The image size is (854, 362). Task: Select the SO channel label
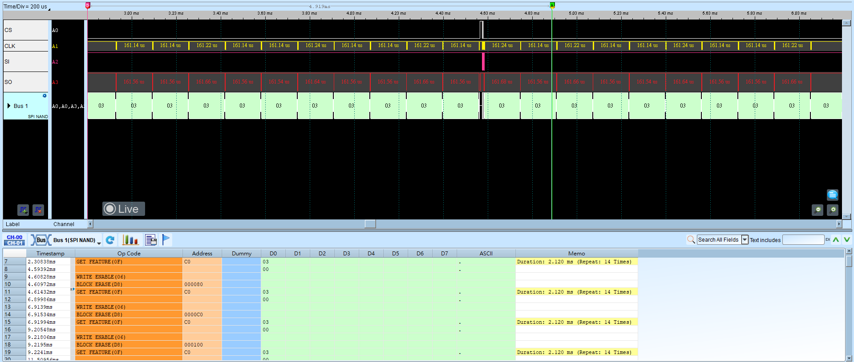click(26, 82)
